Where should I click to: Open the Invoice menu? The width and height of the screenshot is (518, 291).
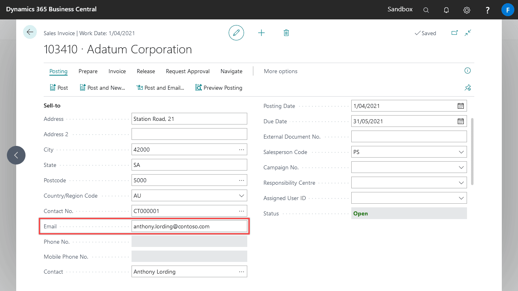click(117, 71)
